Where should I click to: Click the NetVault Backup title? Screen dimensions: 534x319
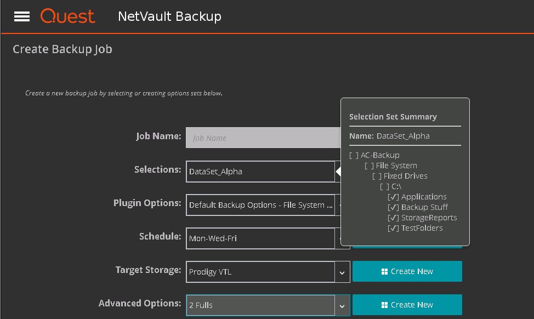point(169,16)
